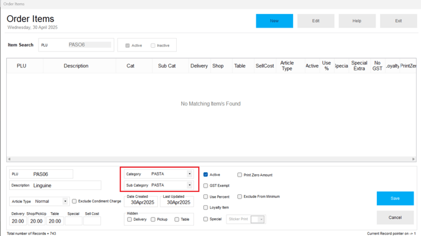Screen dimensions: 421x236
Task: Click the Delivery price field
Action: click(18, 221)
